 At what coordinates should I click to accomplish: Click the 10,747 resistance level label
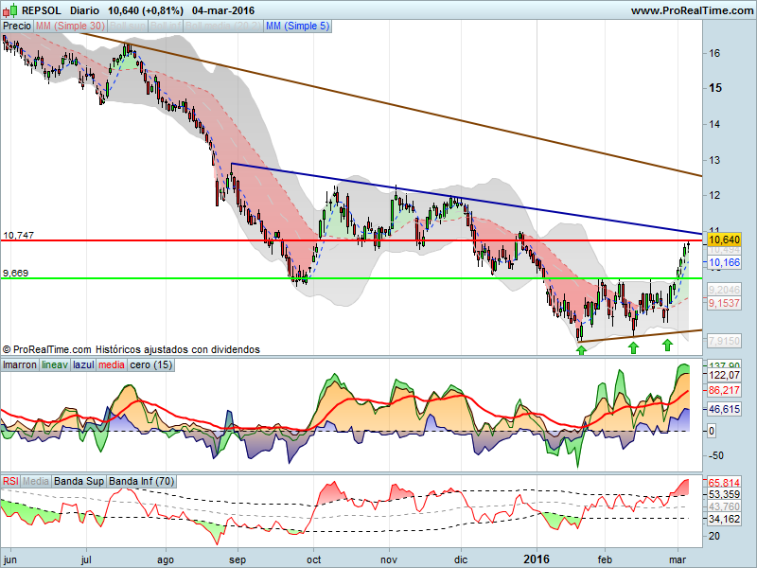coord(19,235)
